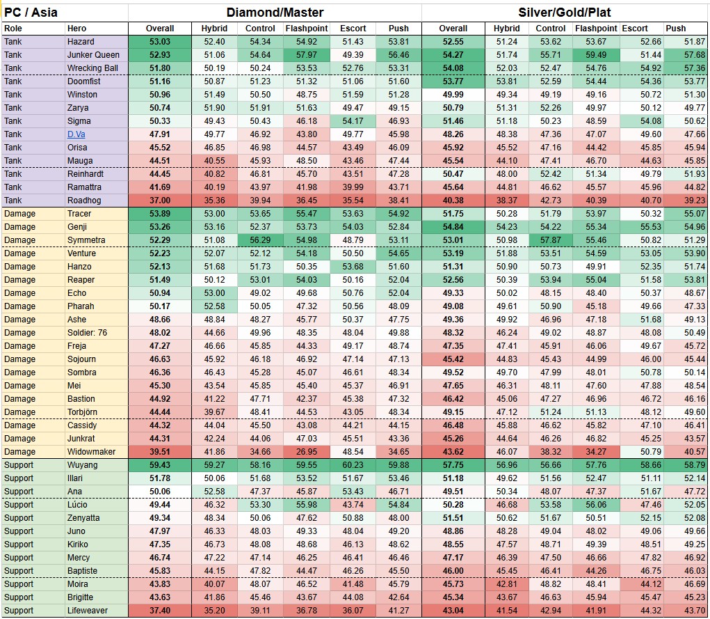Click Wuyang's 59.43 Overall cell
The height and width of the screenshot is (619, 710).
[x=160, y=465]
